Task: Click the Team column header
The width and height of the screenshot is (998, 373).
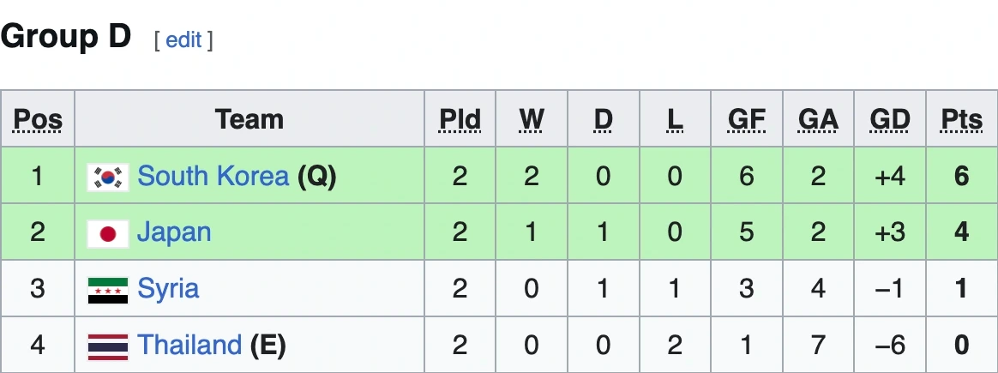Action: (249, 119)
